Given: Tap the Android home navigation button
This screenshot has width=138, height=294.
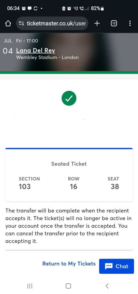Looking at the screenshot, I should click(68, 286).
